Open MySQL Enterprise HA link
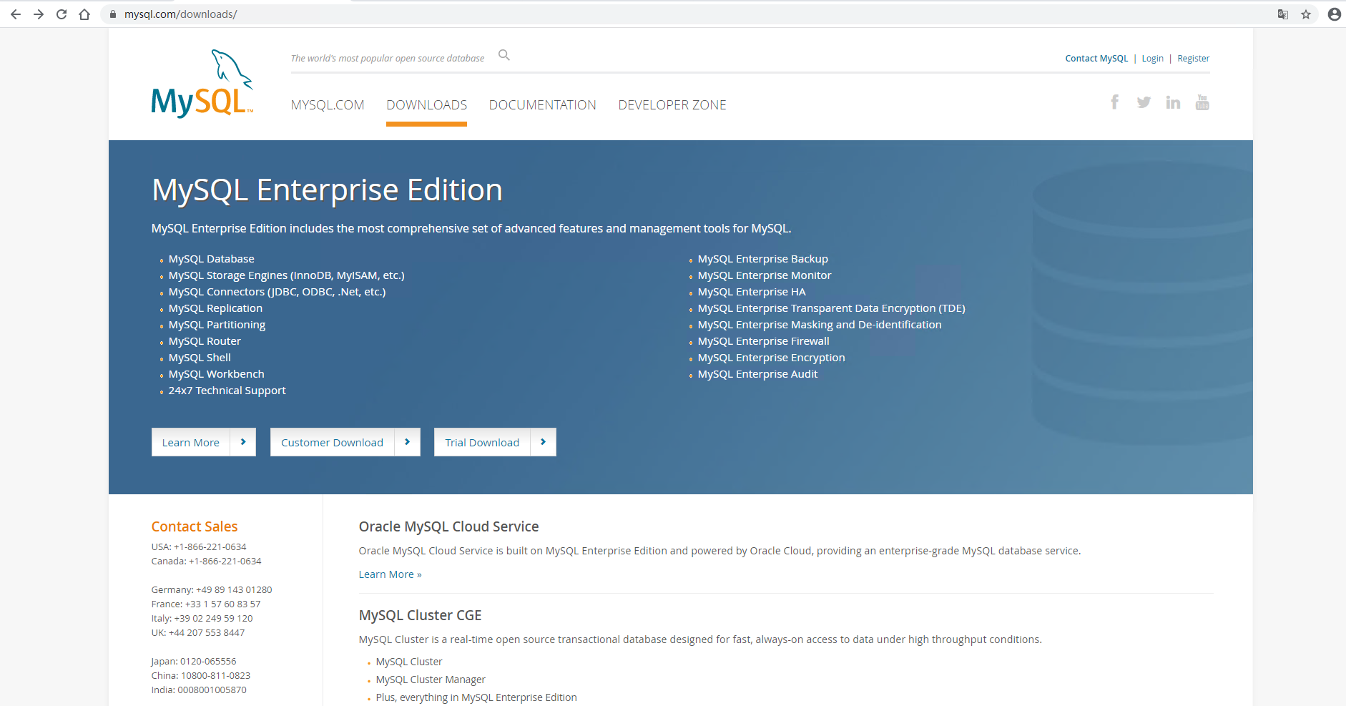1346x706 pixels. click(752, 292)
